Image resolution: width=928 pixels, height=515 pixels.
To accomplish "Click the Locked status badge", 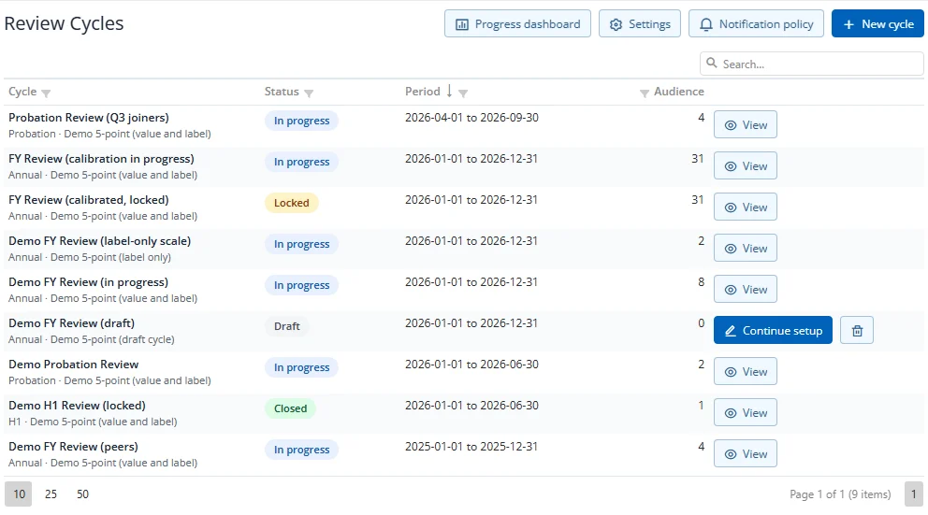I will [x=291, y=203].
